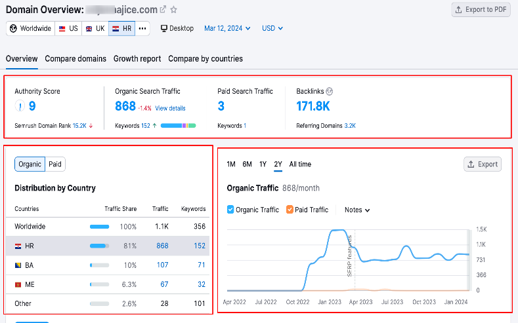Click the globe icon next to Backlinks

pos(330,91)
